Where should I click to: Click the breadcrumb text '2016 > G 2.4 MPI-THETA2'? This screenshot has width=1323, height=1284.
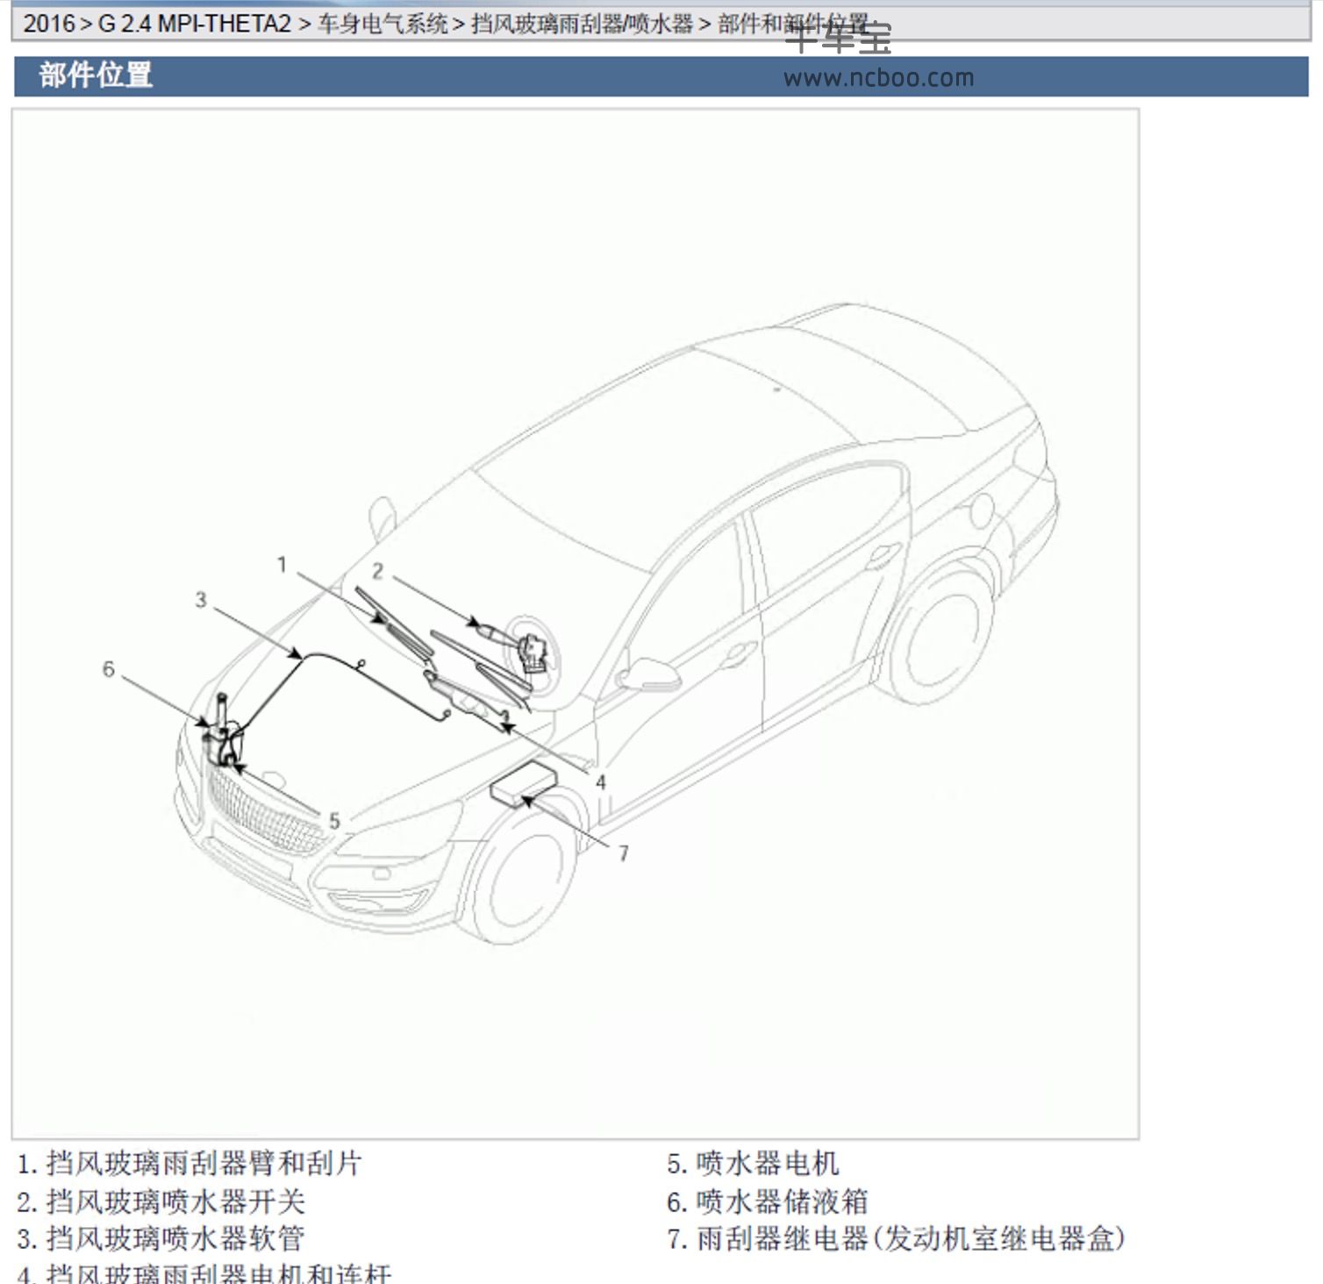pos(157,24)
